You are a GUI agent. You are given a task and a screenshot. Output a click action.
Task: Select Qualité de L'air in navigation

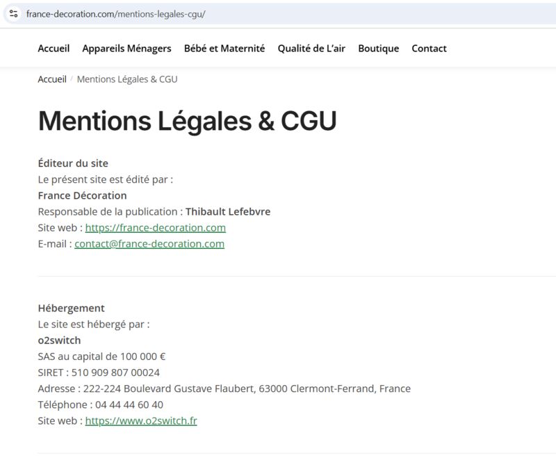(x=311, y=49)
